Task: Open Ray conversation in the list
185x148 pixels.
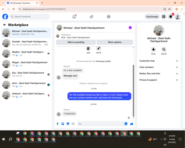Action: coord(26,74)
